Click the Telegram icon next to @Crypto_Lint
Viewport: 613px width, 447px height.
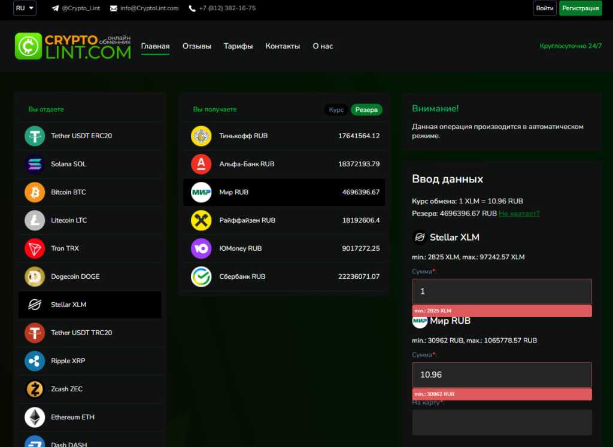55,8
